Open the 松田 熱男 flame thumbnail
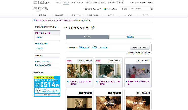Screen dimensions: 188x110 click(x=109, y=103)
